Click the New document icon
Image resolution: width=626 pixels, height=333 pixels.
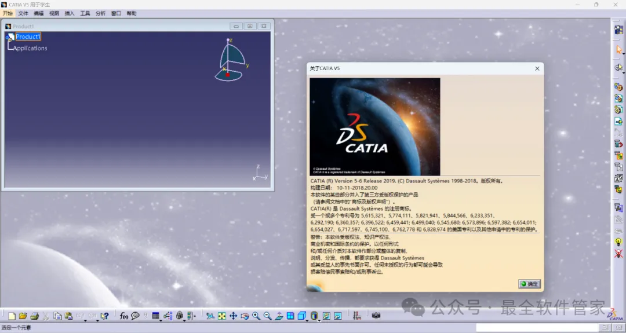click(12, 316)
